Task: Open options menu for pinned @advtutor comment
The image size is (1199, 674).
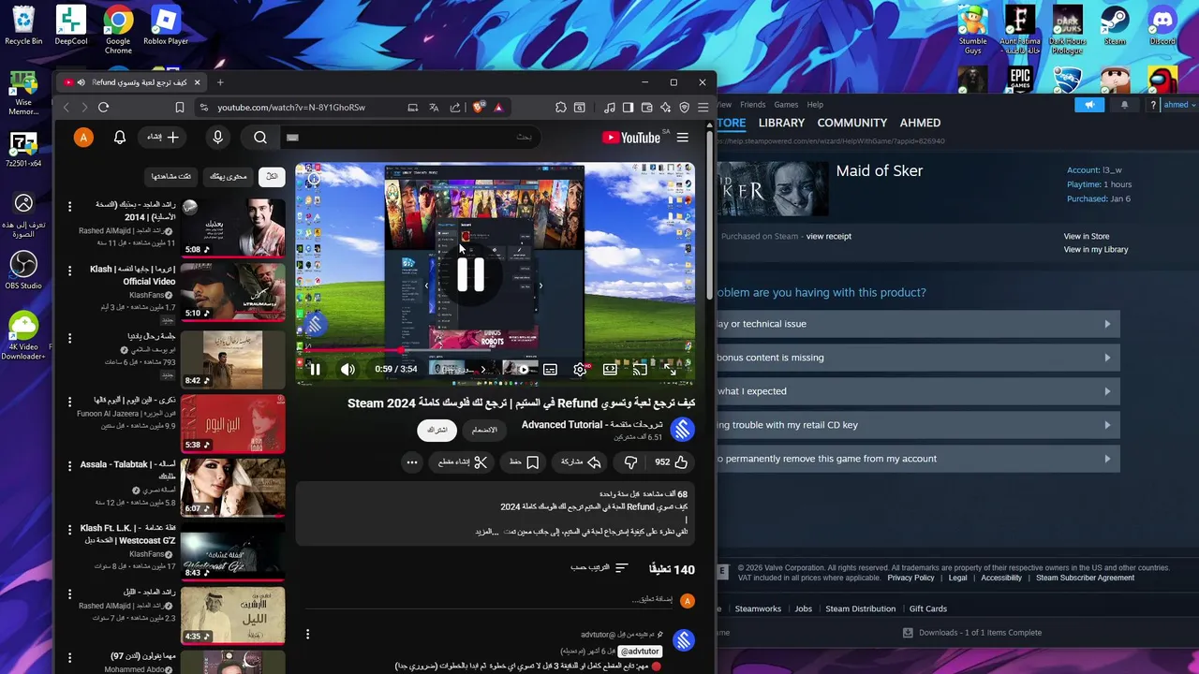Action: 307,635
